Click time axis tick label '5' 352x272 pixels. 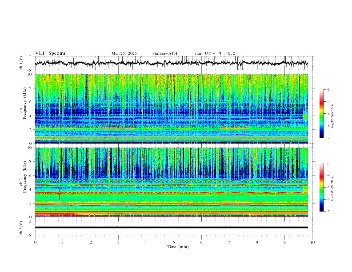click(x=174, y=242)
